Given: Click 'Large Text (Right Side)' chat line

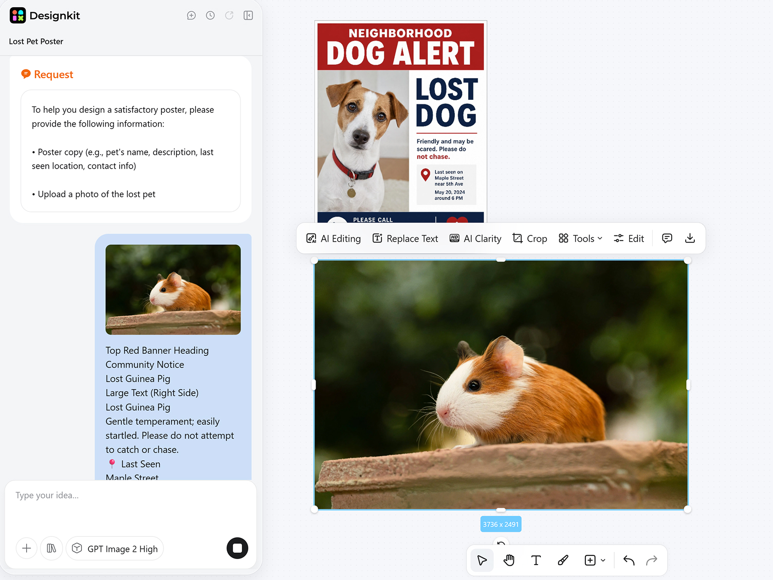Looking at the screenshot, I should [x=152, y=393].
